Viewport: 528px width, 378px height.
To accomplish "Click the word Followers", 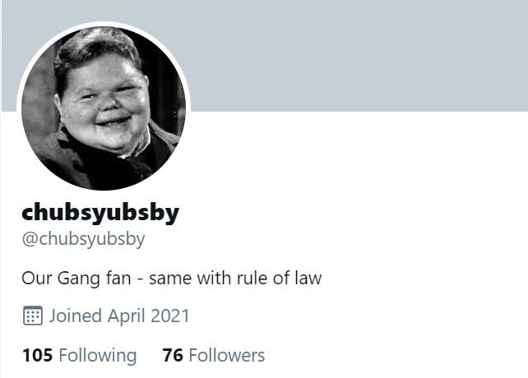I will [x=227, y=355].
